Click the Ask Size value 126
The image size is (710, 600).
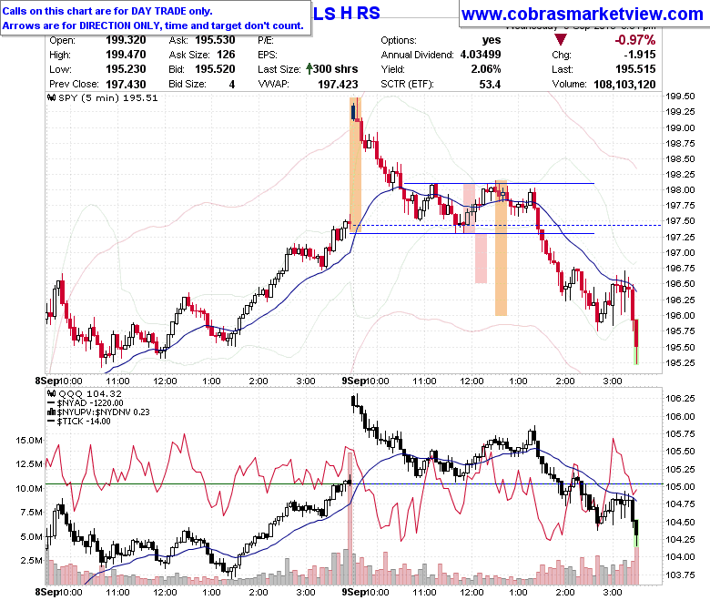pos(226,55)
